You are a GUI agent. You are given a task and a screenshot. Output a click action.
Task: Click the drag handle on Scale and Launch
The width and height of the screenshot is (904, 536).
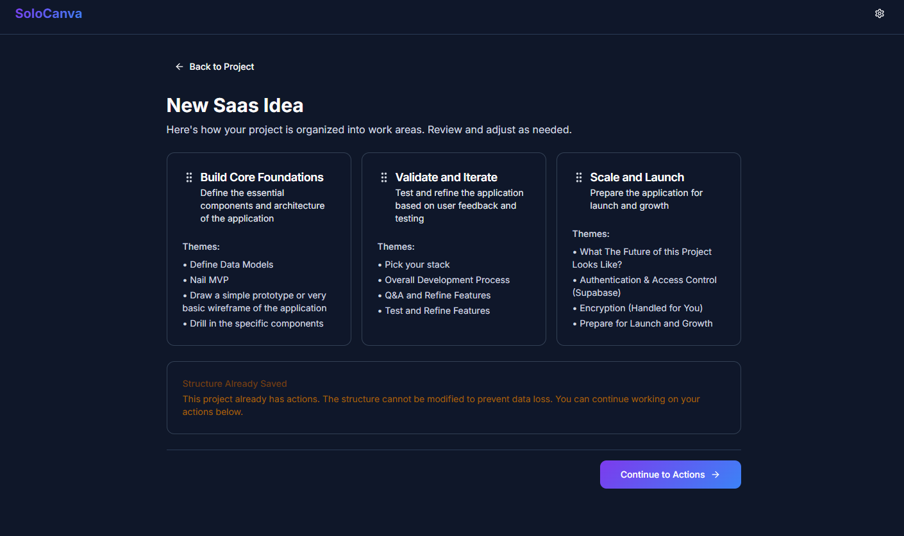tap(578, 177)
